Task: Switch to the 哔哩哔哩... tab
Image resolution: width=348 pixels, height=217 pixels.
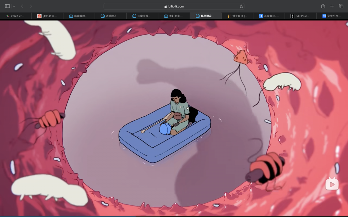Action: tap(79, 16)
